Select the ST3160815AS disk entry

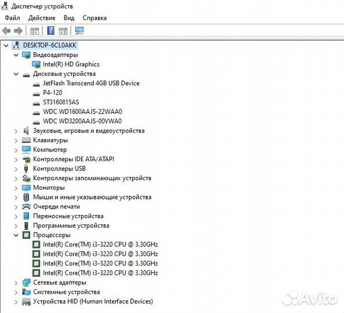point(61,102)
